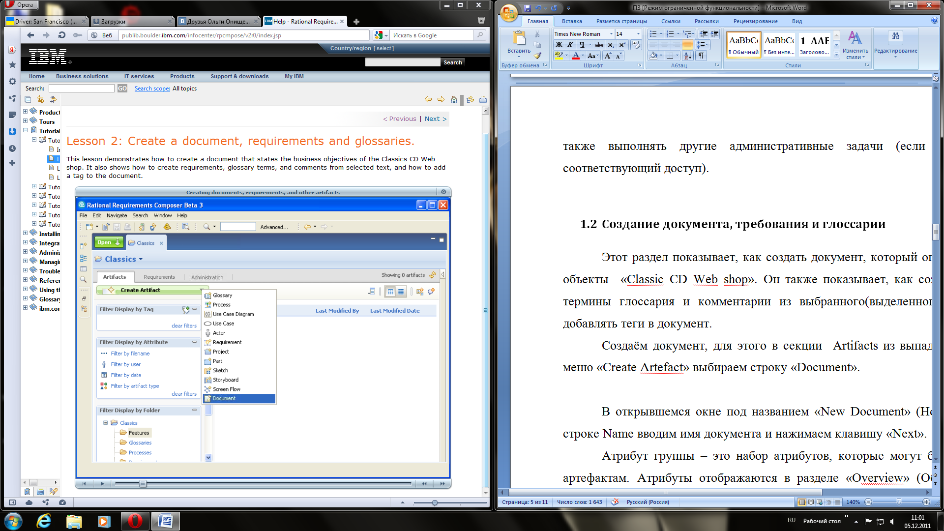Click the Decrease Indent icon in Word
This screenshot has width=944, height=531.
coord(704,34)
